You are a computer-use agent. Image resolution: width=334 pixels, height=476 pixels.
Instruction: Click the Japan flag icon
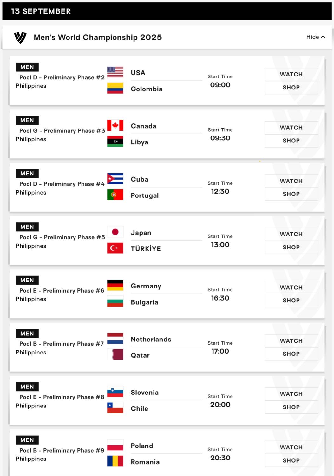pyautogui.click(x=115, y=232)
